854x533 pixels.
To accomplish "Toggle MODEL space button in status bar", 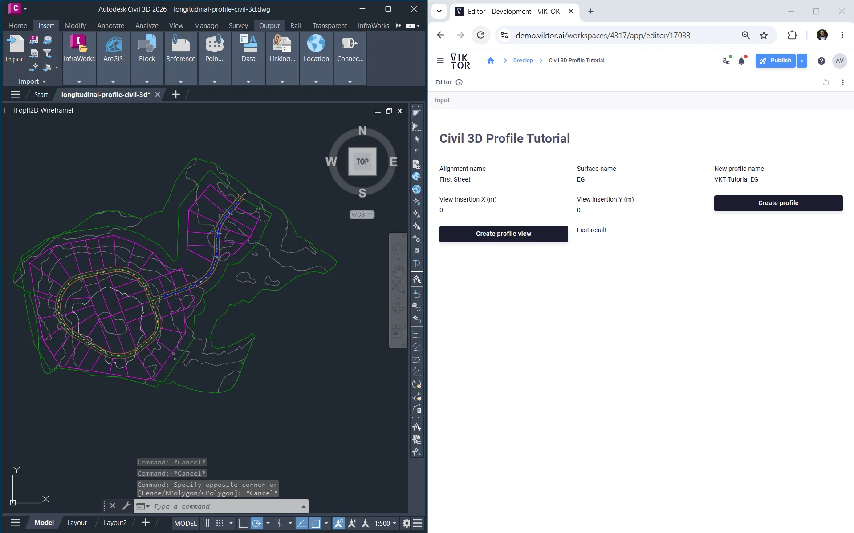I will point(185,523).
